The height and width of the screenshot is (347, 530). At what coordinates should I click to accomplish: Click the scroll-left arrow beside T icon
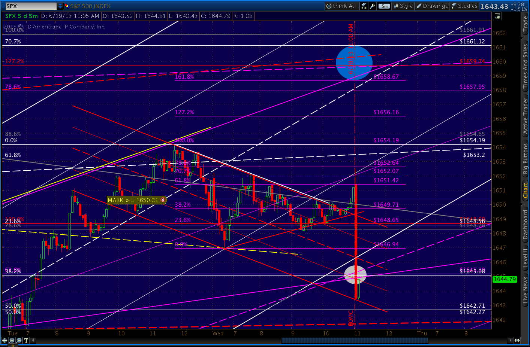(33, 340)
